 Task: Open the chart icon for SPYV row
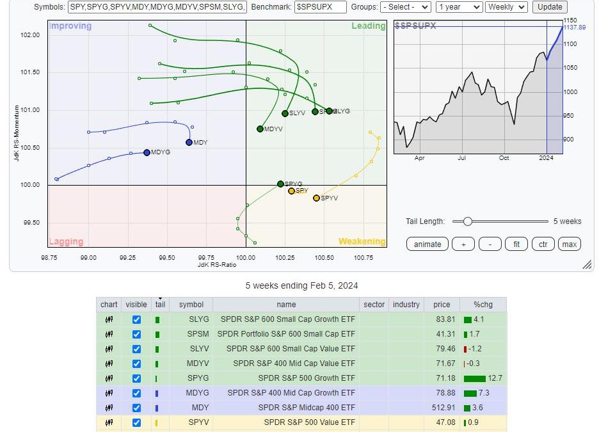tap(109, 422)
